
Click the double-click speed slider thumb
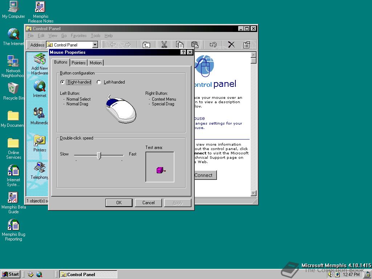[99, 155]
